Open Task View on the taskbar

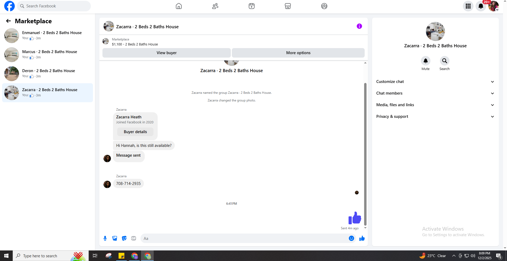pyautogui.click(x=95, y=256)
